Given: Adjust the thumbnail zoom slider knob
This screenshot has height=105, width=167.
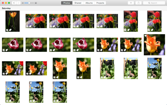Looking at the screenshot, I should (x=29, y=3).
